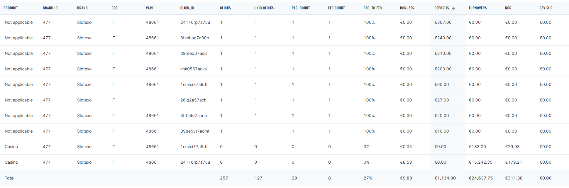
Task: Select click ID 24116rp7a7uu in Casino row
Action: point(195,162)
